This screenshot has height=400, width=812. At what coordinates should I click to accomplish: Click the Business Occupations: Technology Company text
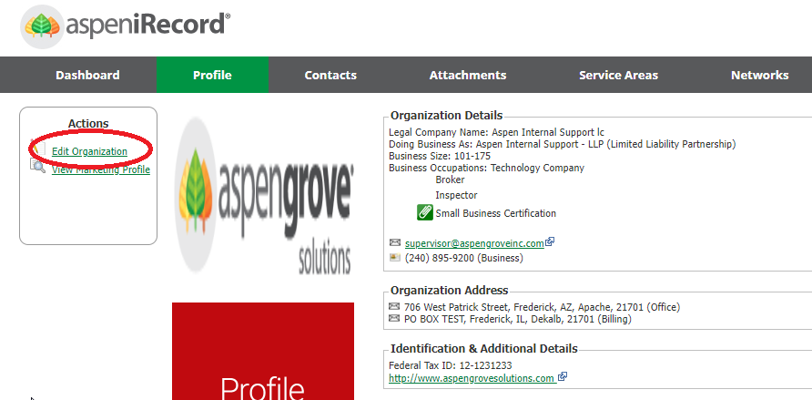[486, 168]
